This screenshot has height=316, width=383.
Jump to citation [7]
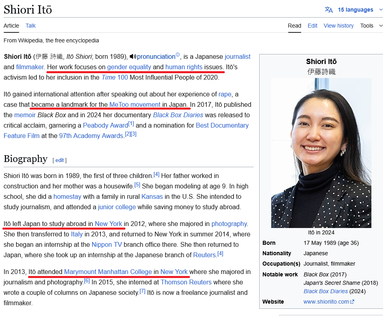point(142,291)
